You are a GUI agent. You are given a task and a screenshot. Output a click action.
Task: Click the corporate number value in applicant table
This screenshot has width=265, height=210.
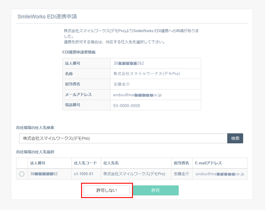coord(129,63)
